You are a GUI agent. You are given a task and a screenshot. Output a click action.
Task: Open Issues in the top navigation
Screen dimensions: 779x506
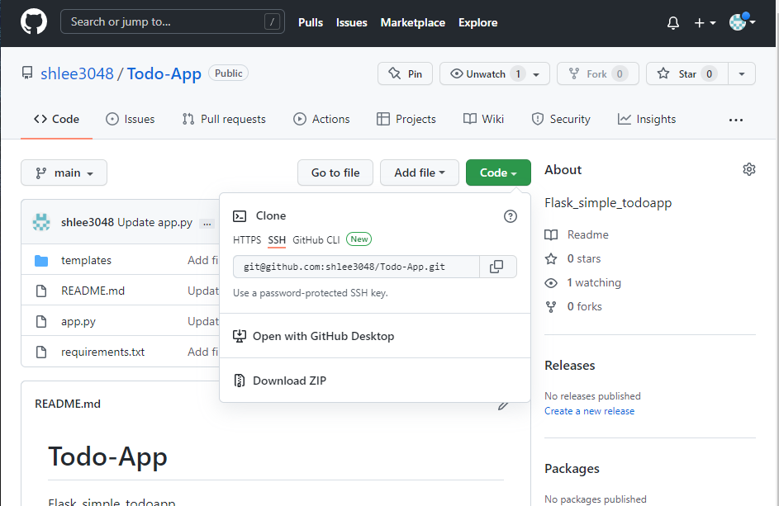pos(352,22)
